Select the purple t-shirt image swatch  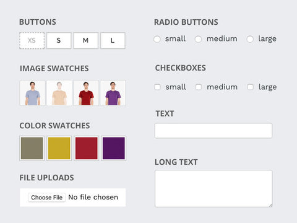pyautogui.click(x=113, y=93)
